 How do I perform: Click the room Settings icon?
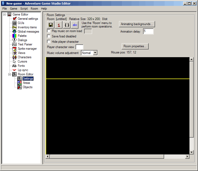19,79
